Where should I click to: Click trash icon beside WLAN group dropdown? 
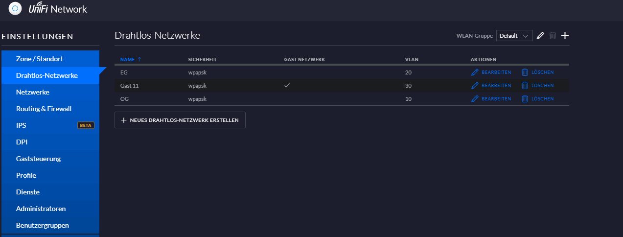pos(553,36)
